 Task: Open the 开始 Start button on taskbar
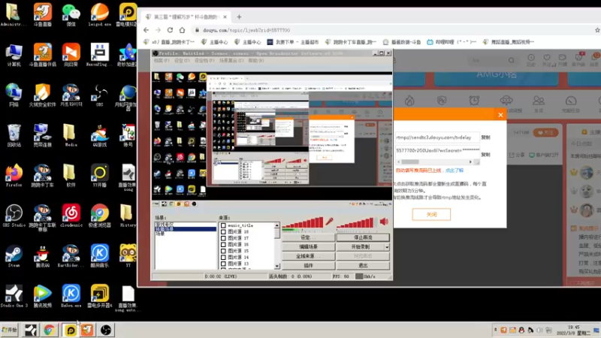[x=10, y=330]
